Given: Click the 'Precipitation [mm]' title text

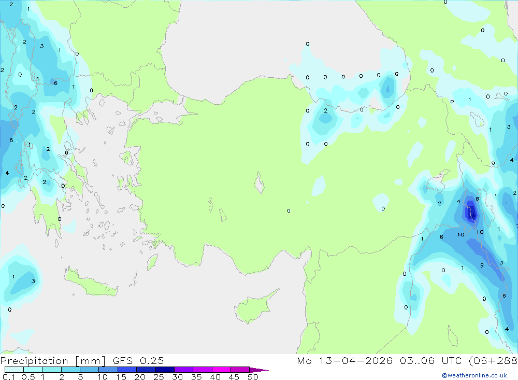Looking at the screenshot, I should (x=53, y=361).
